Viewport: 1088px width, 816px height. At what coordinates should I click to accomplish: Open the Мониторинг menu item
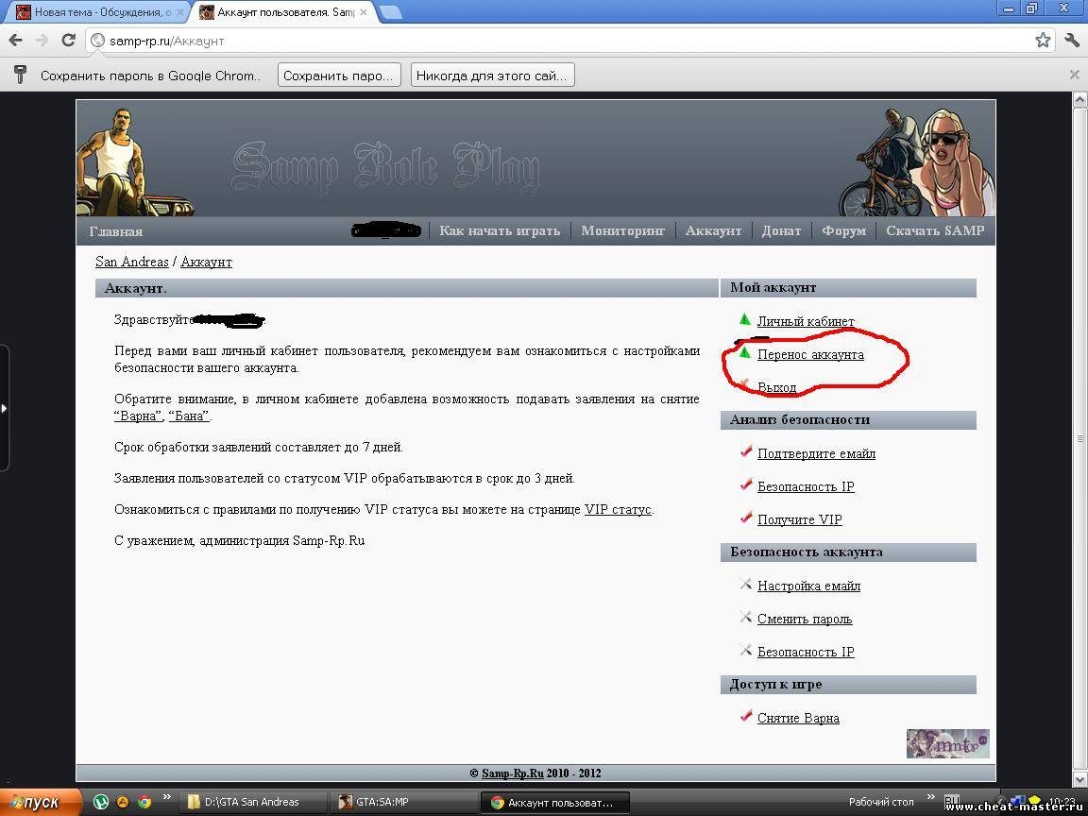[x=622, y=230]
